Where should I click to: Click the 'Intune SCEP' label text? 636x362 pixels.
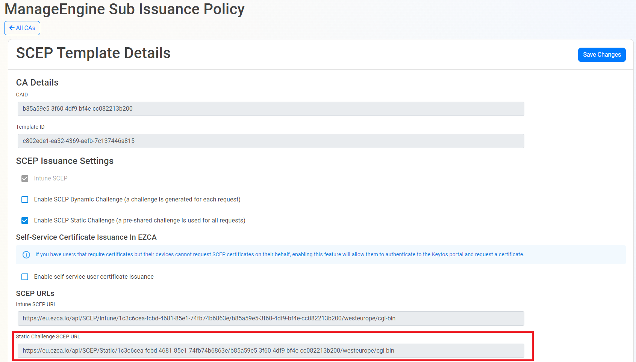coord(51,179)
